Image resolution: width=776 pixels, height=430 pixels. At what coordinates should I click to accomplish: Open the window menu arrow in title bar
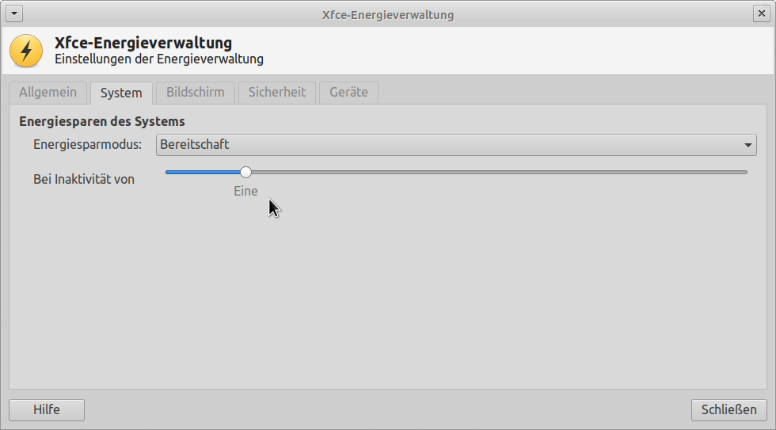14,13
